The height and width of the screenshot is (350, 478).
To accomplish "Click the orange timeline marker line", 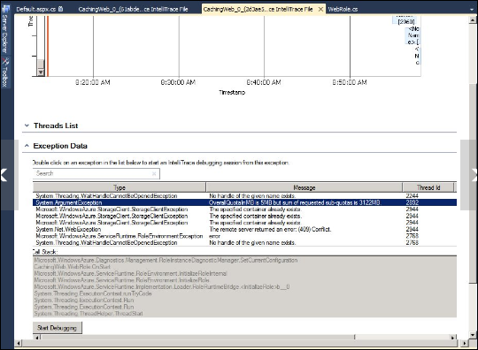I will click(x=48, y=46).
